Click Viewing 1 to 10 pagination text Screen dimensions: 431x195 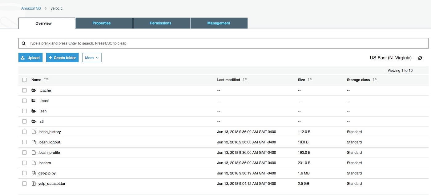[400, 70]
